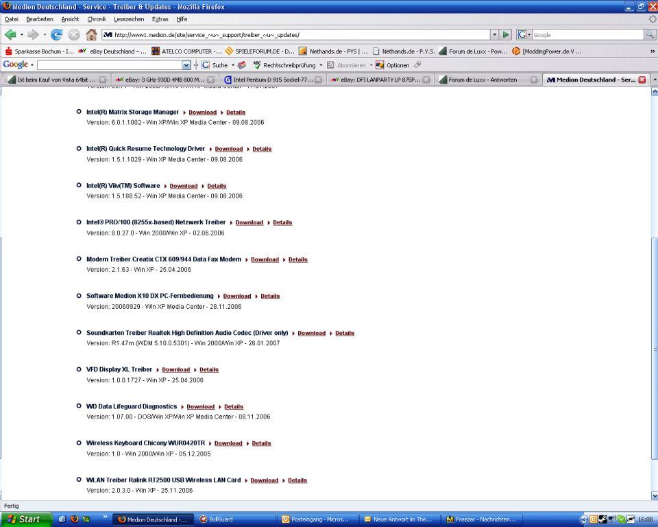Click the Firefox quick launch icon
This screenshot has width=658, height=527.
point(74,519)
